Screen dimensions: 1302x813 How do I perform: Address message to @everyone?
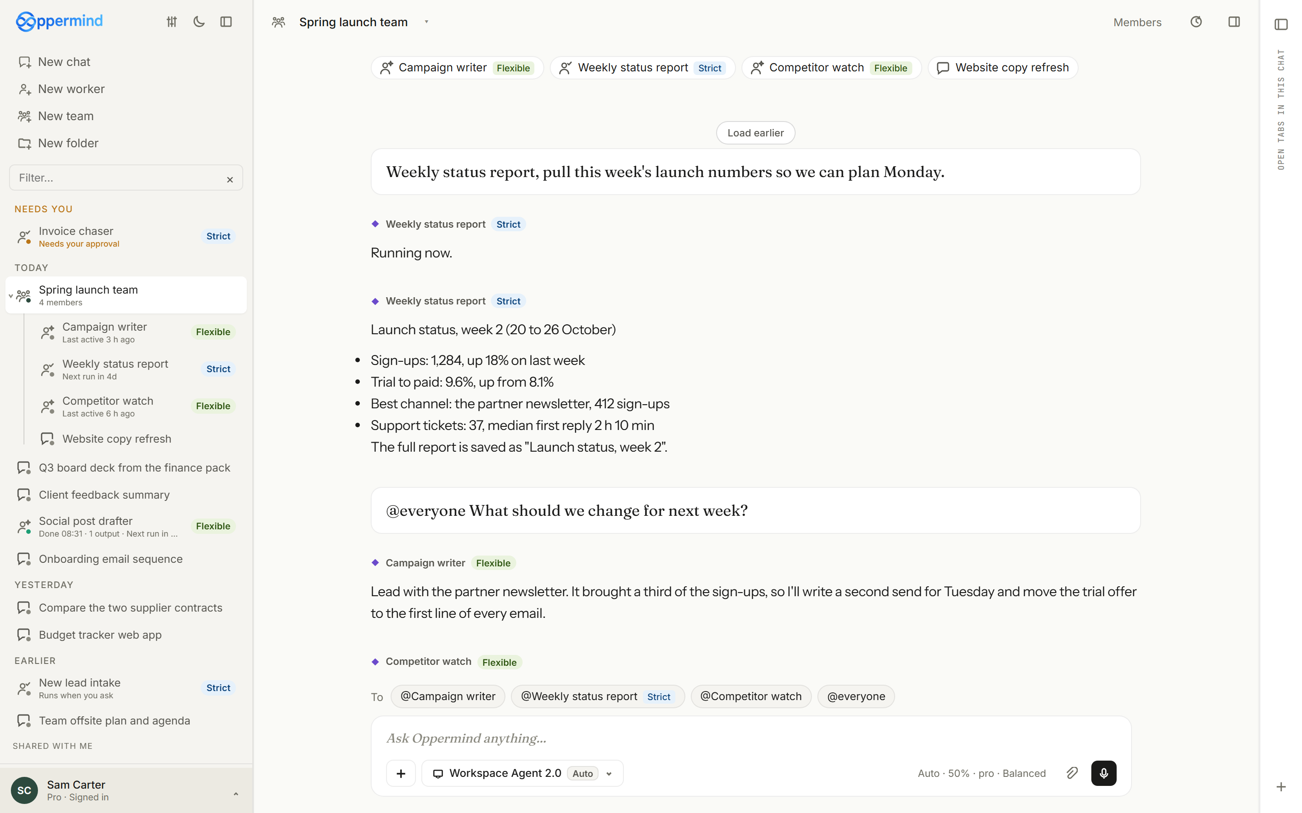click(x=855, y=696)
